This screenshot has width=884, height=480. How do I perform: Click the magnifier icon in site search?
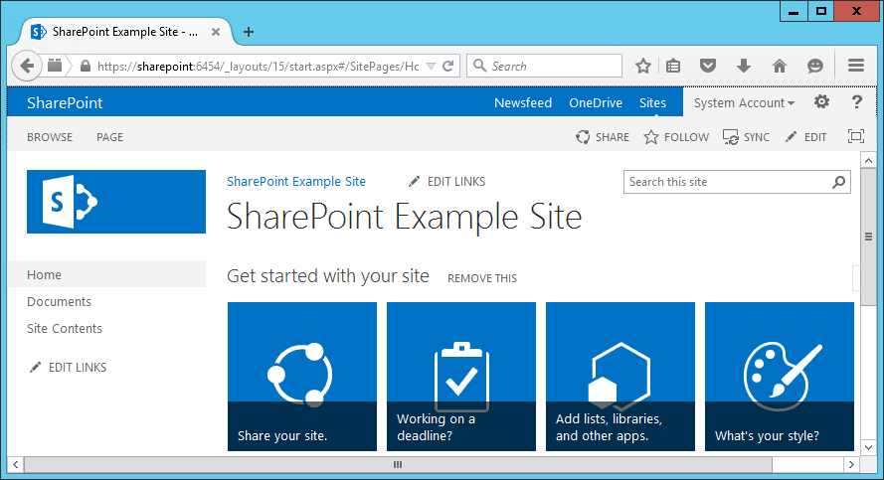coord(839,182)
